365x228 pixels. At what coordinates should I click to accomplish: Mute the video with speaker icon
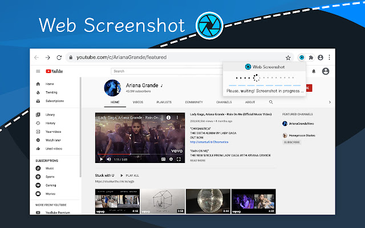[x=109, y=159]
